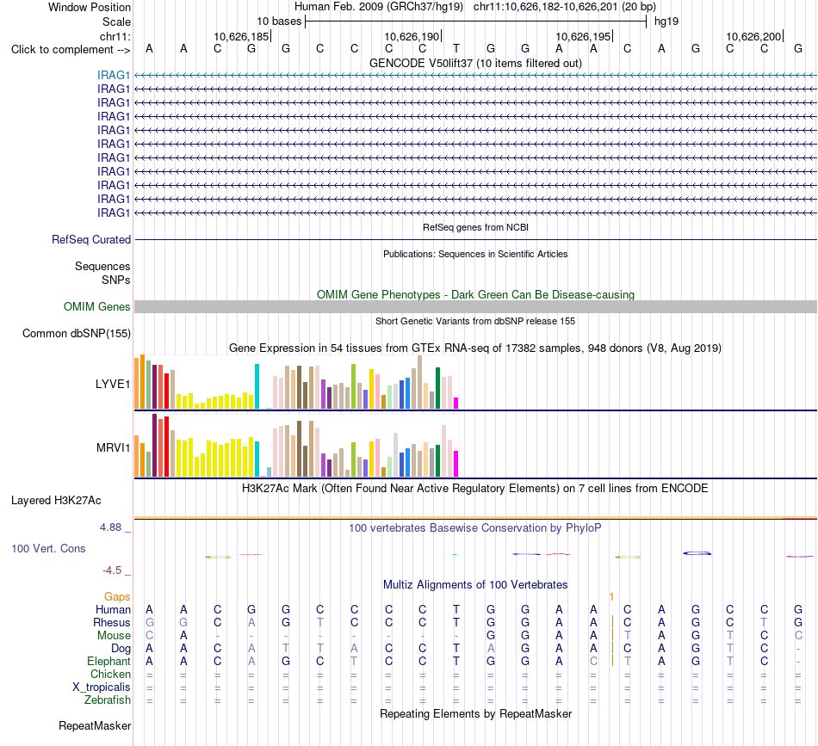Click the 100 Vert. Cons track label

click(x=48, y=548)
